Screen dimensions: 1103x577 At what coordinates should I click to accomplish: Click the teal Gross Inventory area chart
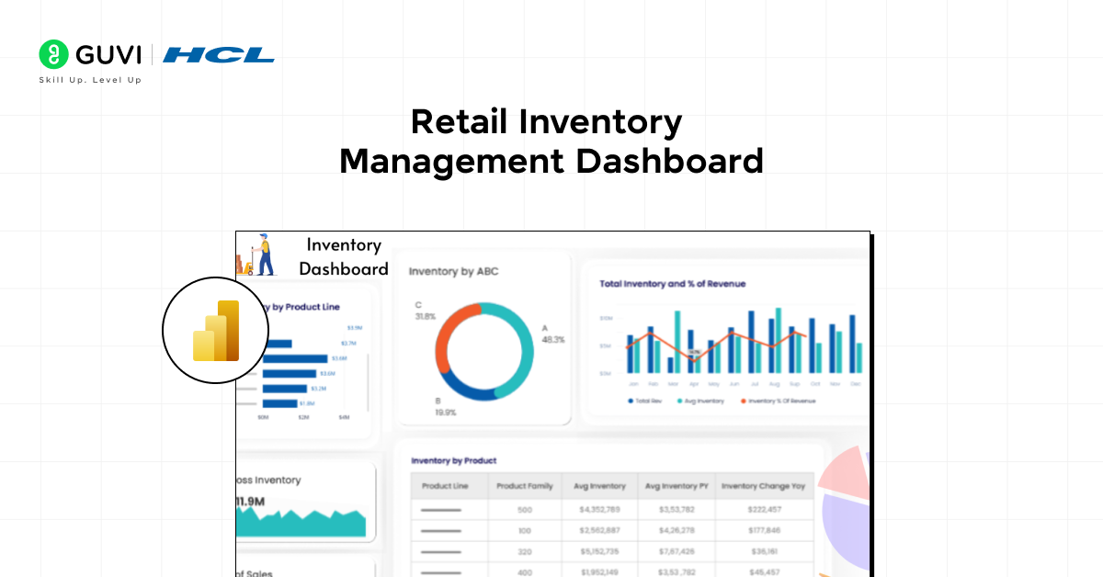coord(301,523)
